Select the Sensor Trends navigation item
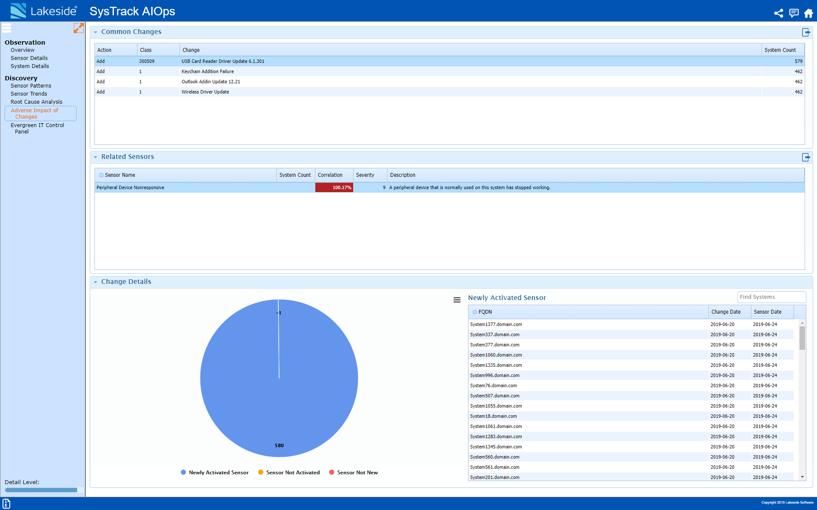Image resolution: width=817 pixels, height=510 pixels. pyautogui.click(x=29, y=93)
